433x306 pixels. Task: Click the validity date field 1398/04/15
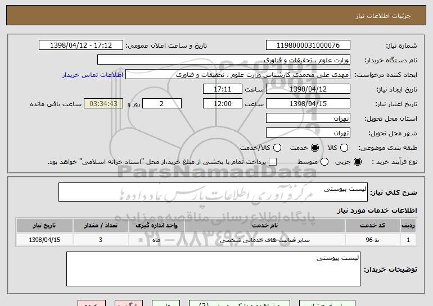point(308,104)
